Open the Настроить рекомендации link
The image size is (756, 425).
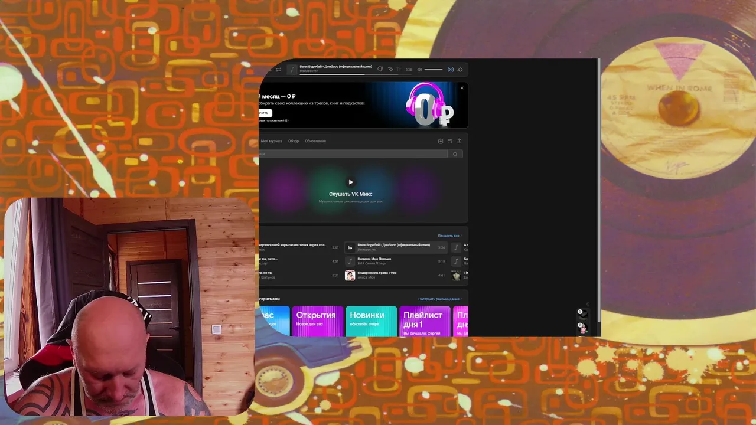click(439, 299)
